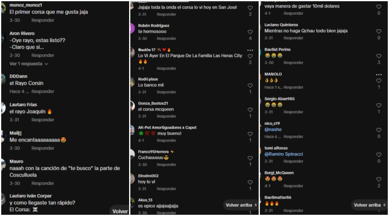Click "Volver arriba" in right comments panel

pyautogui.click(x=369, y=205)
